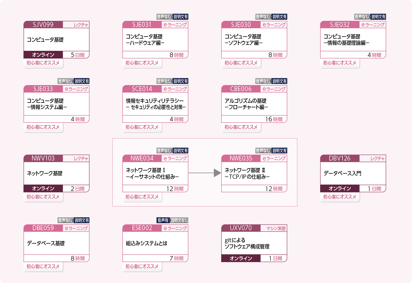Click 12時間 duration on NWE034 card
This screenshot has height=283, width=412.
[175, 189]
